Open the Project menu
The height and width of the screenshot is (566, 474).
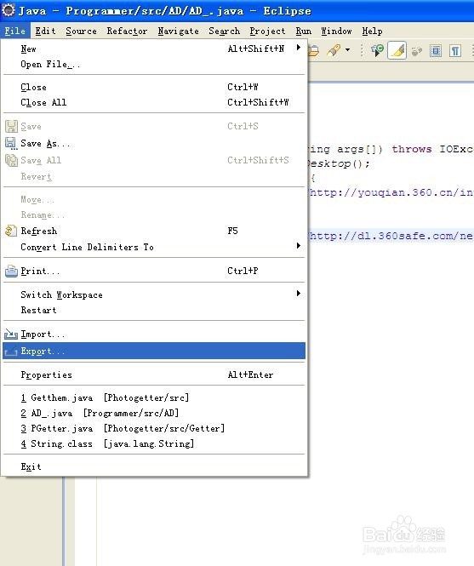pyautogui.click(x=267, y=31)
